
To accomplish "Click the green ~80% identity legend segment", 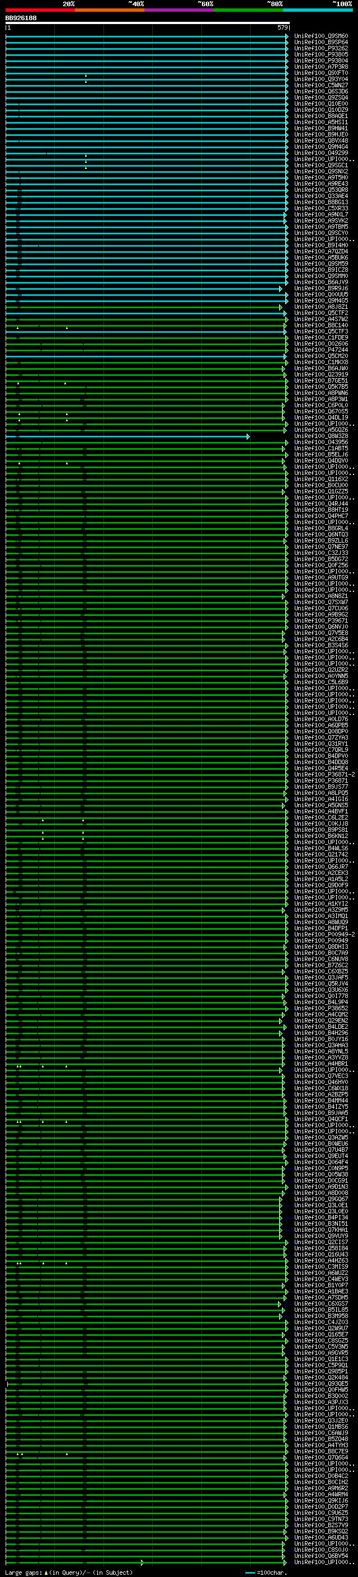I will (x=248, y=10).
